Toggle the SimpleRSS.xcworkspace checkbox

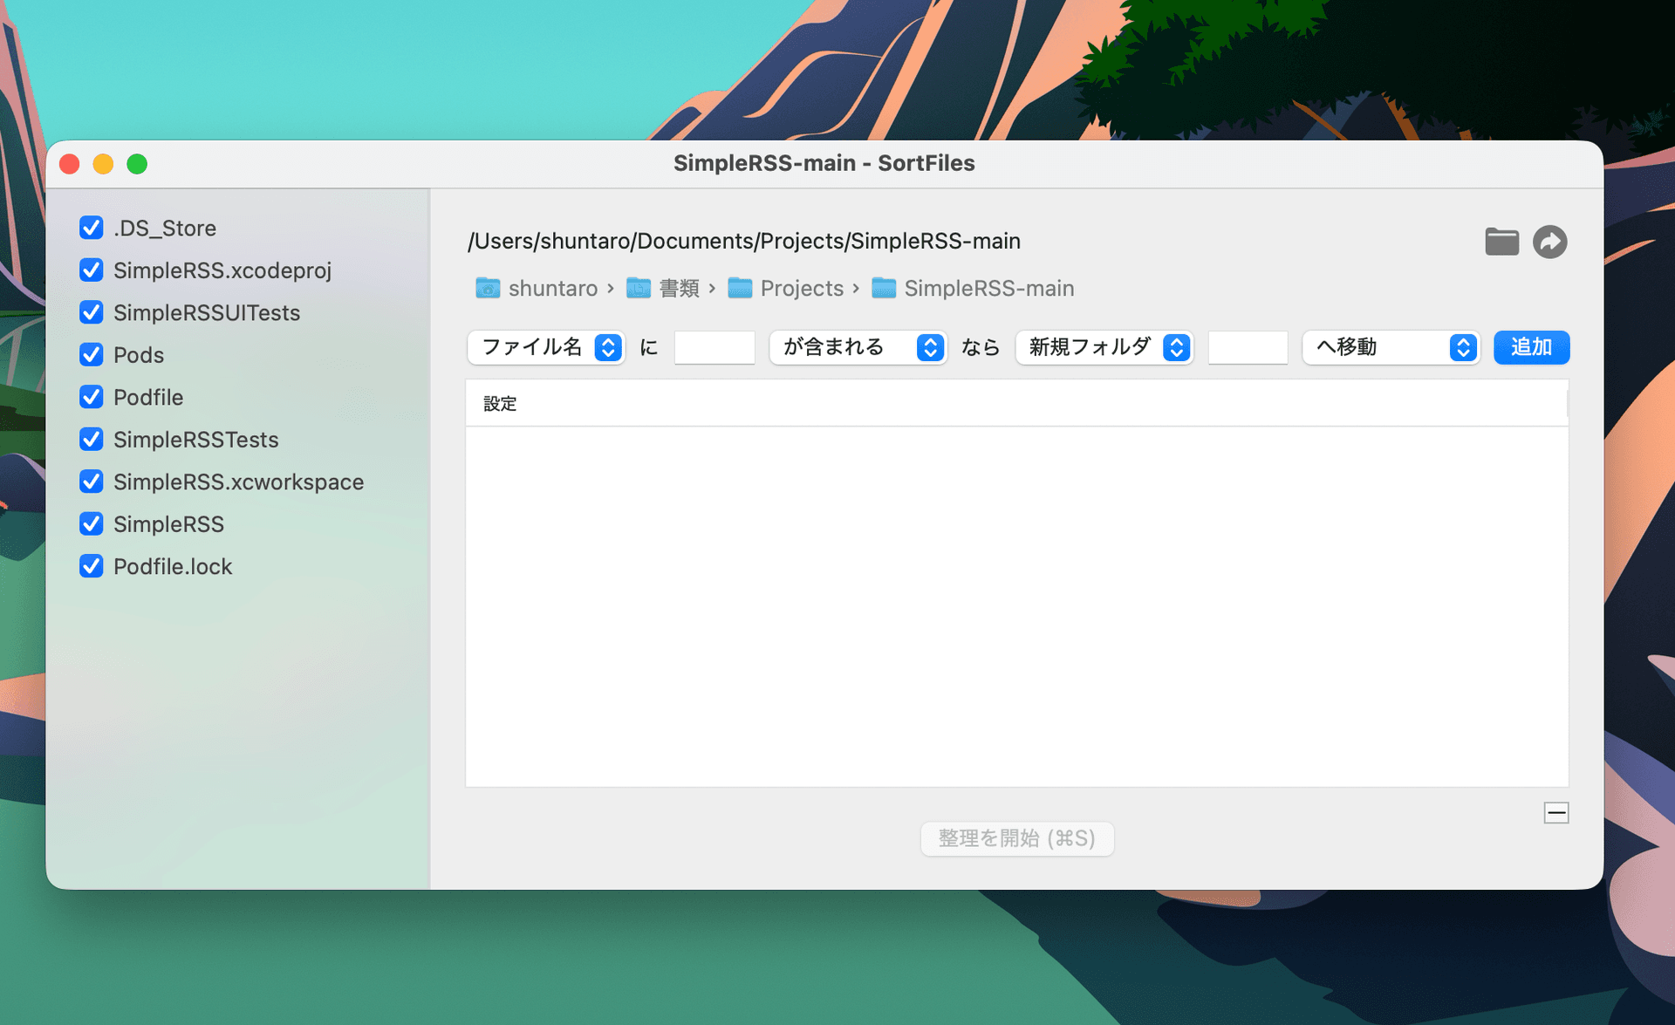[x=92, y=482]
